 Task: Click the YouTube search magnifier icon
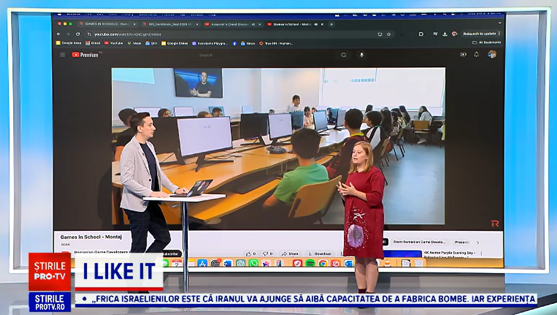pos(343,55)
